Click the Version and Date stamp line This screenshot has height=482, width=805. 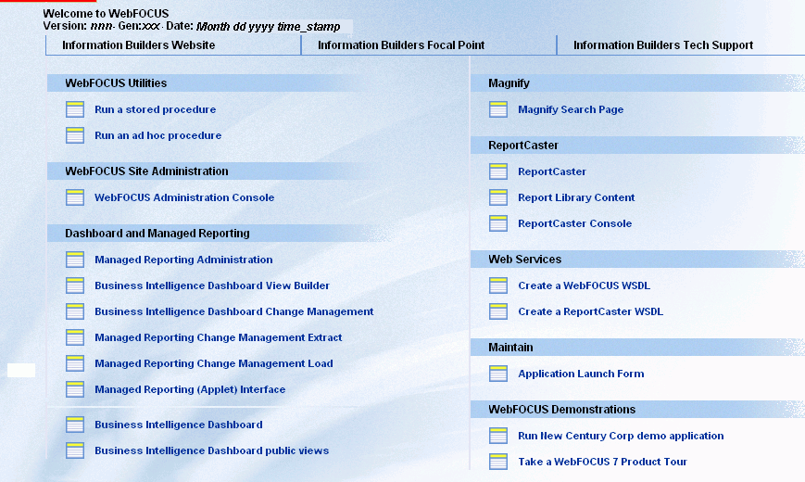tap(192, 26)
